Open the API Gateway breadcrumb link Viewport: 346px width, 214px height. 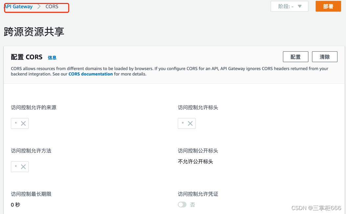coord(19,7)
